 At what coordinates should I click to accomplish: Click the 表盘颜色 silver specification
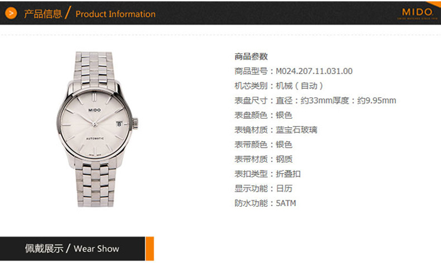[263, 115]
